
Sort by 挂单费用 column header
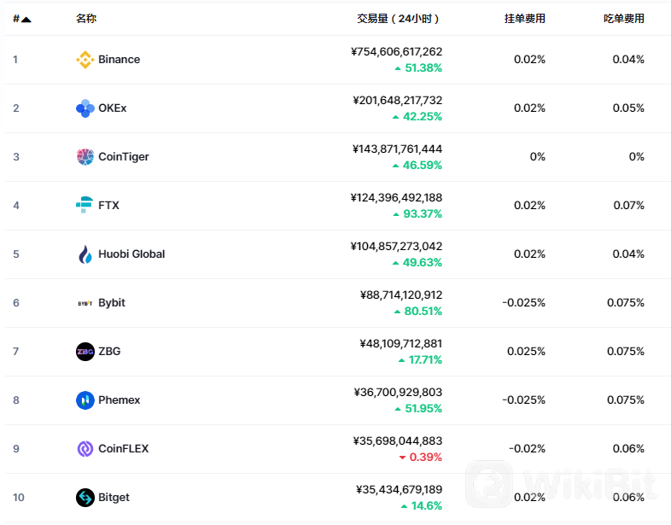tap(525, 19)
